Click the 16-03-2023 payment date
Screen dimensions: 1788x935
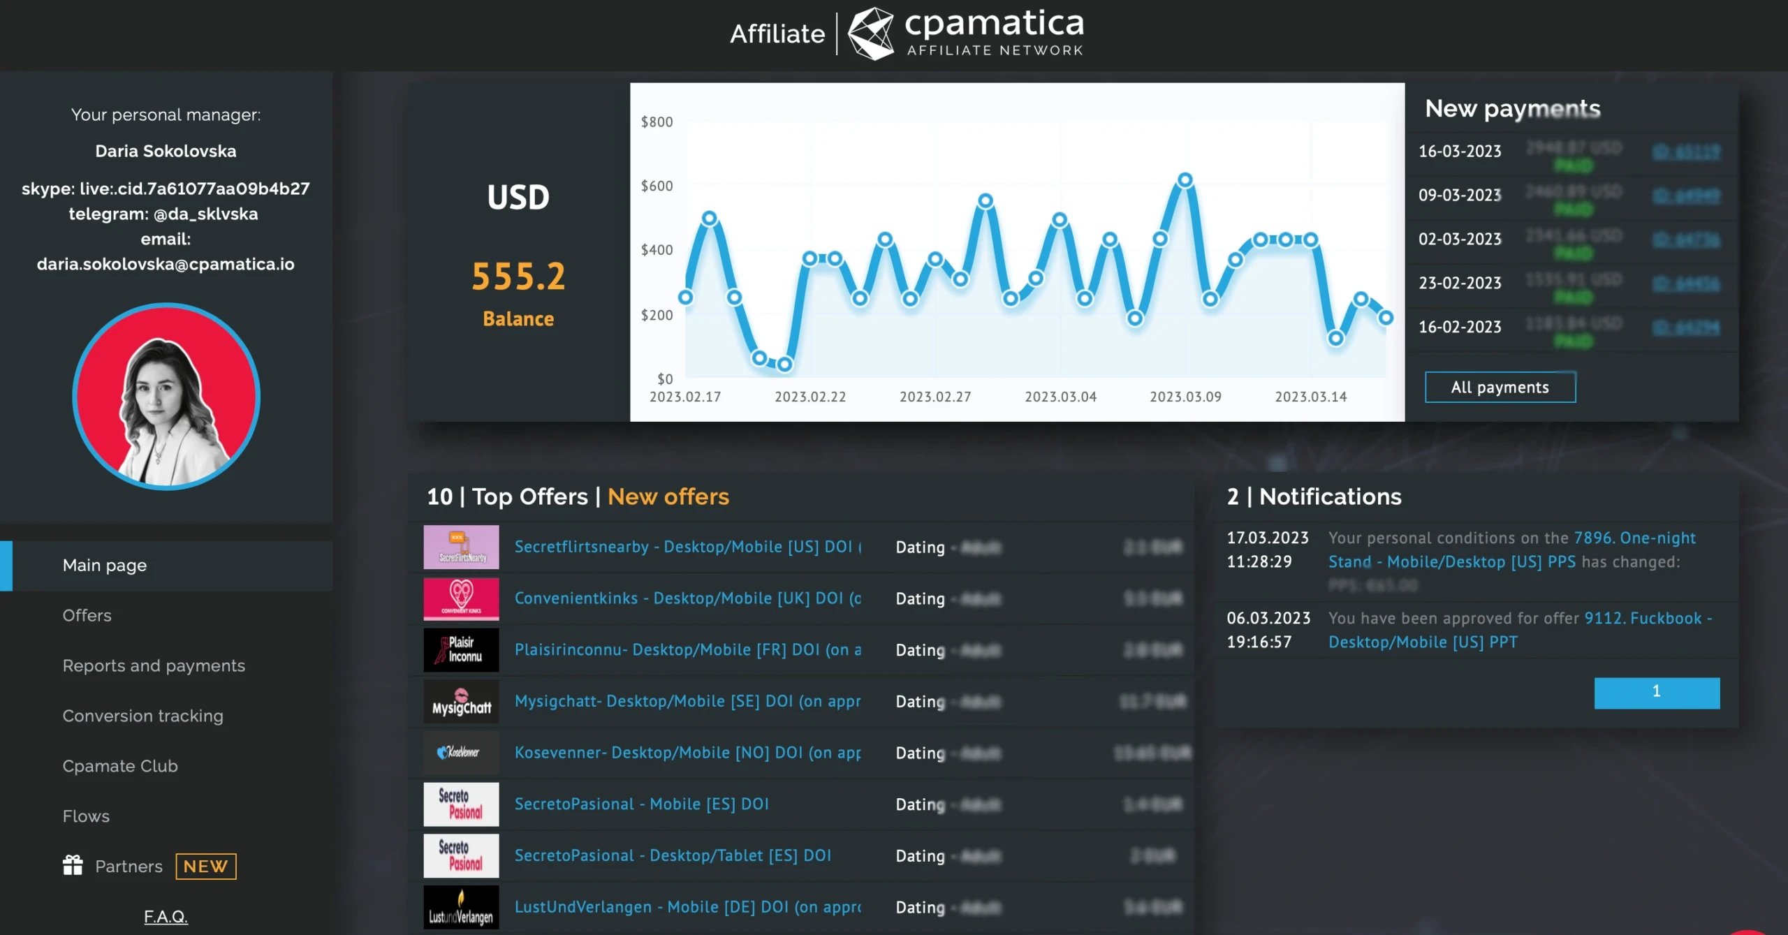pos(1460,152)
